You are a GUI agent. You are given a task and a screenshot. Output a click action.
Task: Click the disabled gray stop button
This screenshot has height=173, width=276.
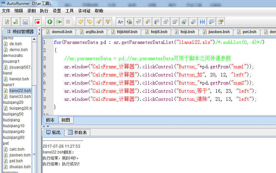[x=68, y=22]
